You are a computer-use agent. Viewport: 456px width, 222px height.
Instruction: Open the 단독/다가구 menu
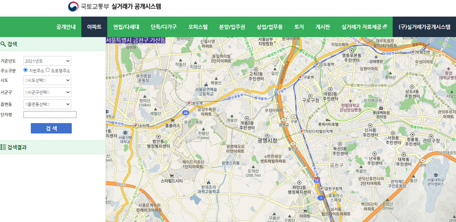click(164, 27)
